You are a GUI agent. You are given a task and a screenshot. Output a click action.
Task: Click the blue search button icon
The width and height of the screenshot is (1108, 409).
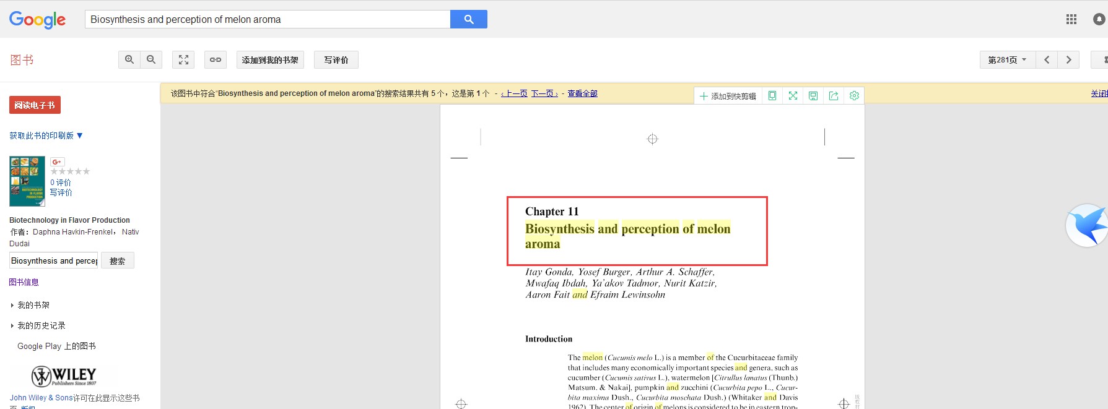pos(469,19)
